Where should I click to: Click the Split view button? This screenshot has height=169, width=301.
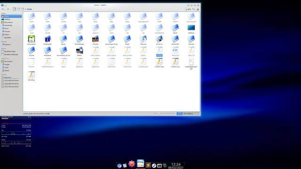188,9
